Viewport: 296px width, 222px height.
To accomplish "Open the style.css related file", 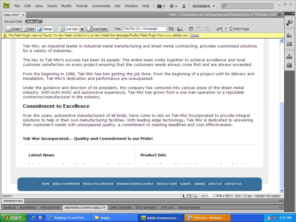I will 34,21.
